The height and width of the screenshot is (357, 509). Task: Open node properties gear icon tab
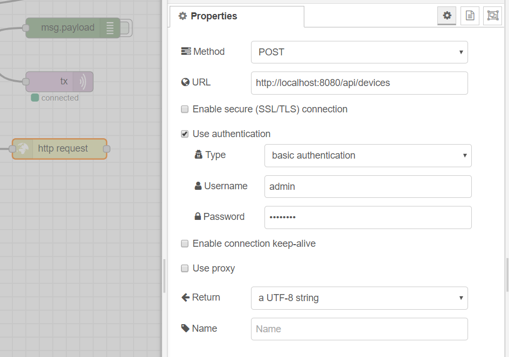pyautogui.click(x=447, y=15)
